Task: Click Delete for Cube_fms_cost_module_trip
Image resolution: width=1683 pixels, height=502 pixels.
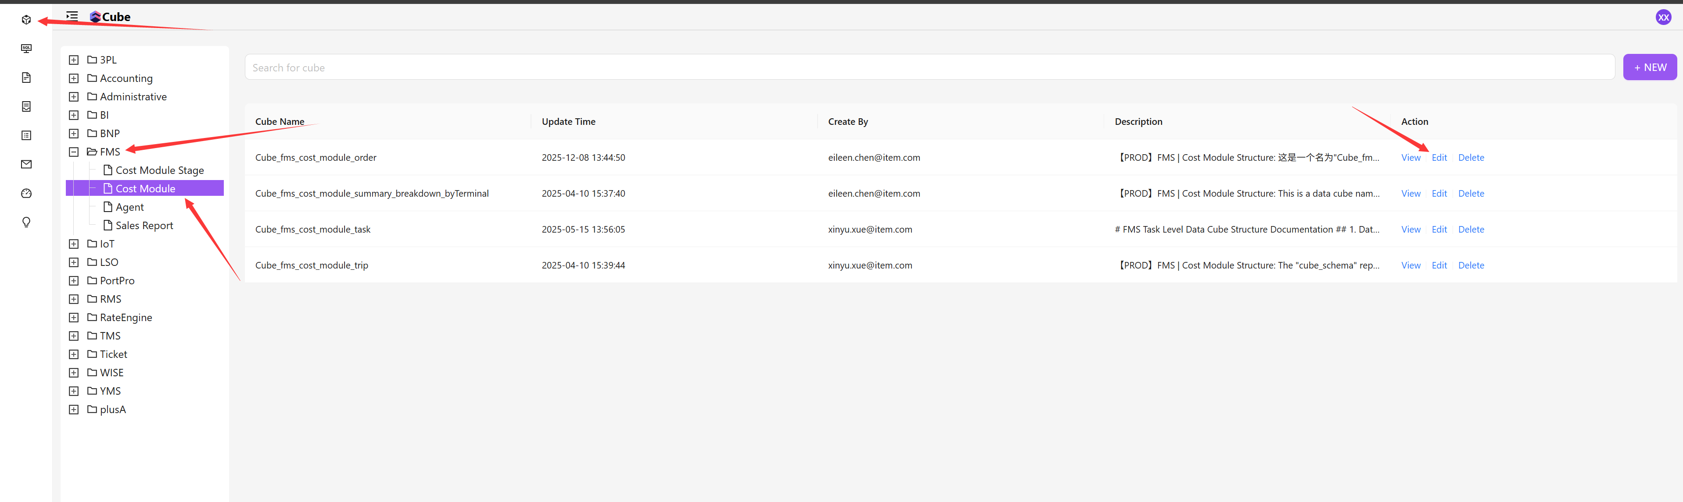Action: (x=1471, y=265)
